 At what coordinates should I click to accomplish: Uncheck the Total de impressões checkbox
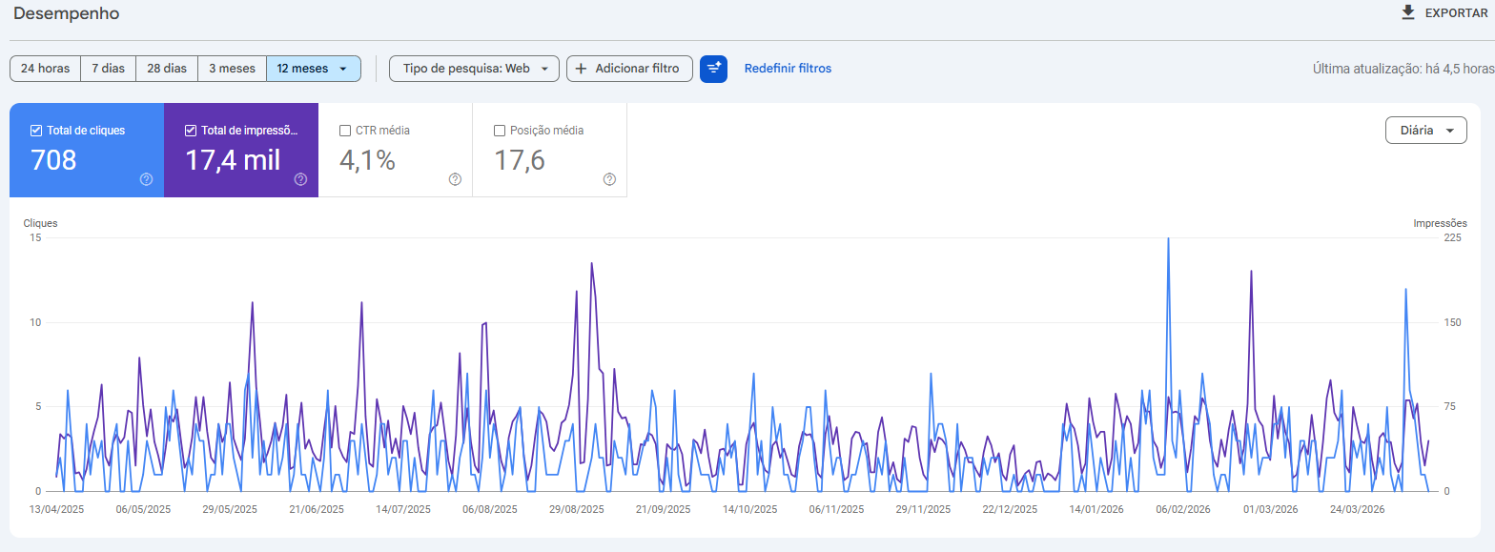point(191,131)
